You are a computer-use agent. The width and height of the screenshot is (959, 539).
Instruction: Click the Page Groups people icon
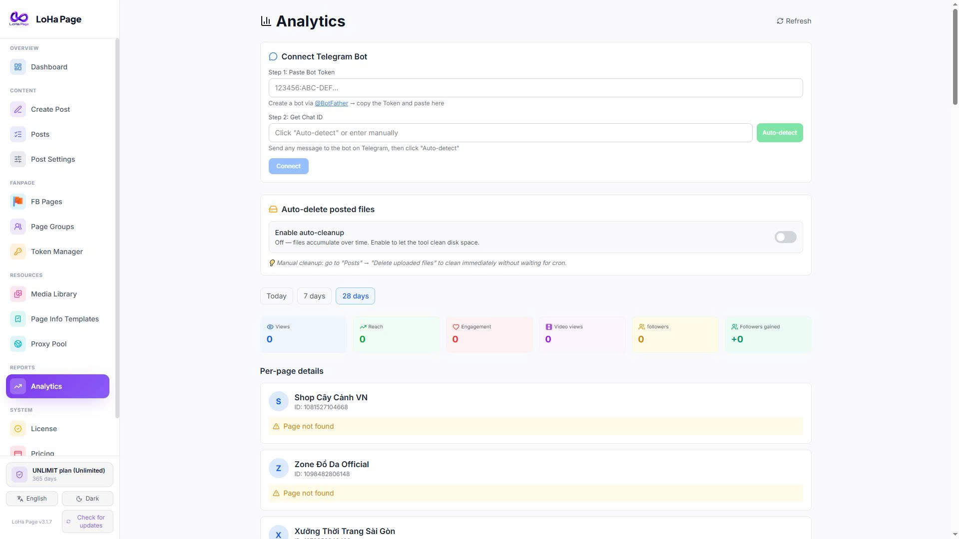click(x=18, y=227)
